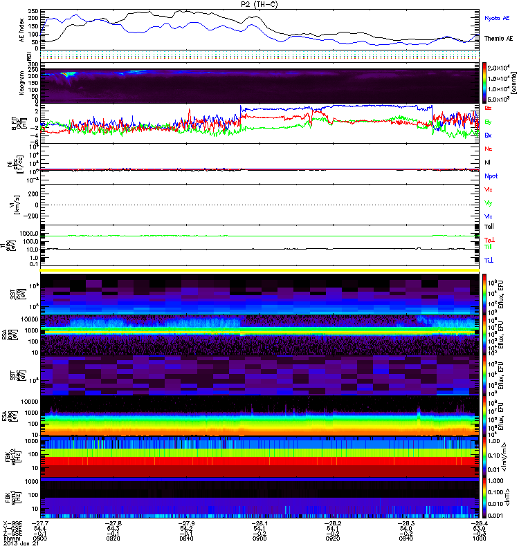Click the X-GSE value "-27.9"
519x553 pixels.
point(186,523)
